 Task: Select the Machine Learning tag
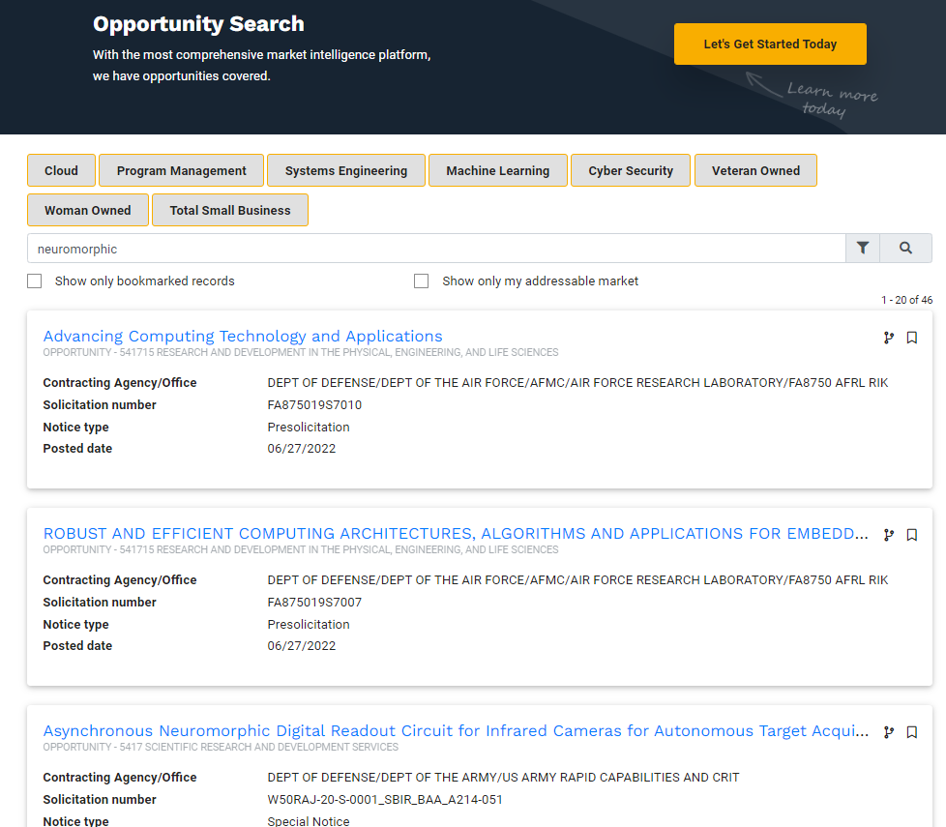tap(498, 170)
